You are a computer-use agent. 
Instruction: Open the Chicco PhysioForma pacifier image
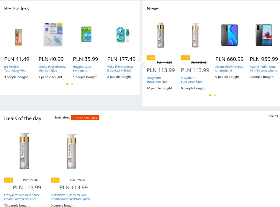[x=53, y=34]
